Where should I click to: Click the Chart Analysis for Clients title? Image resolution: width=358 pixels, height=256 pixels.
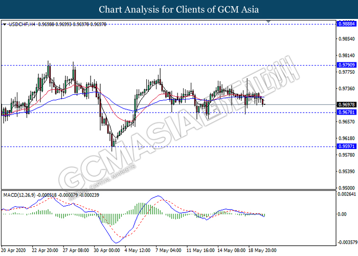(x=179, y=10)
